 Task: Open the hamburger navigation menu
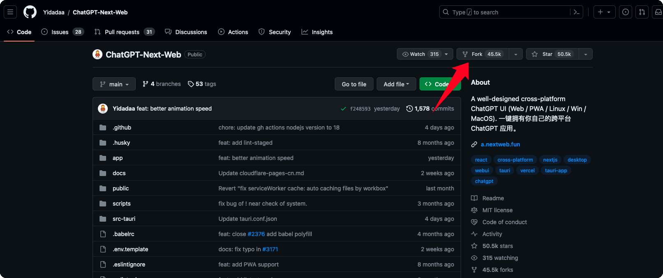(x=10, y=12)
